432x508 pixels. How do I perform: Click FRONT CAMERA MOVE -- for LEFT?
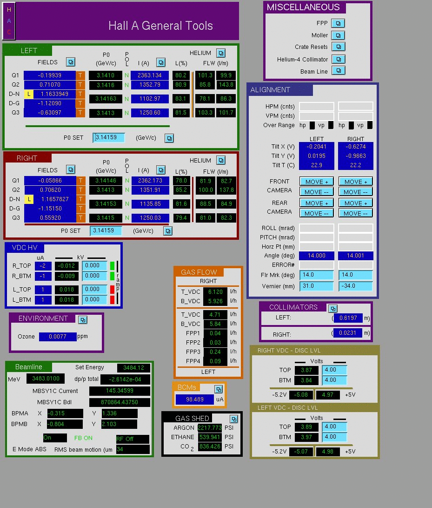pyautogui.click(x=317, y=192)
